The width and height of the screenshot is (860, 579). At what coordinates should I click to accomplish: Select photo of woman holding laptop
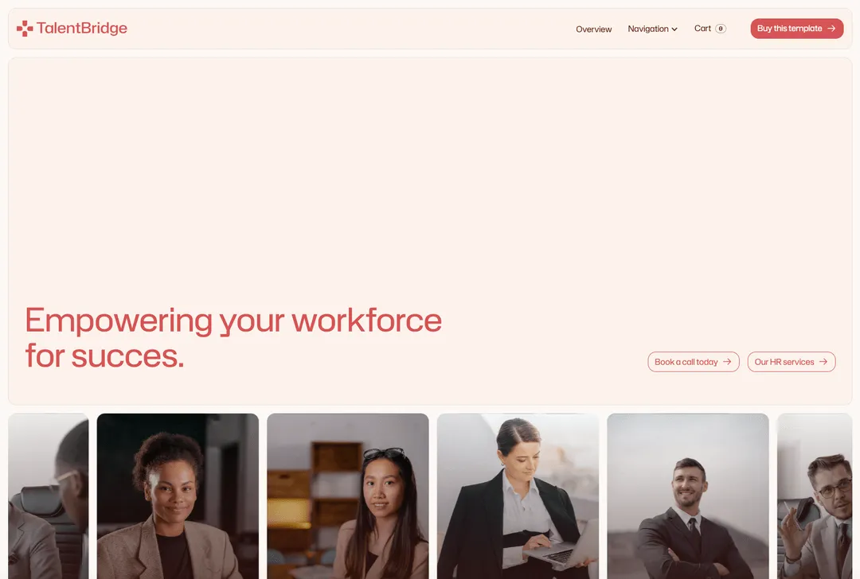coord(518,496)
